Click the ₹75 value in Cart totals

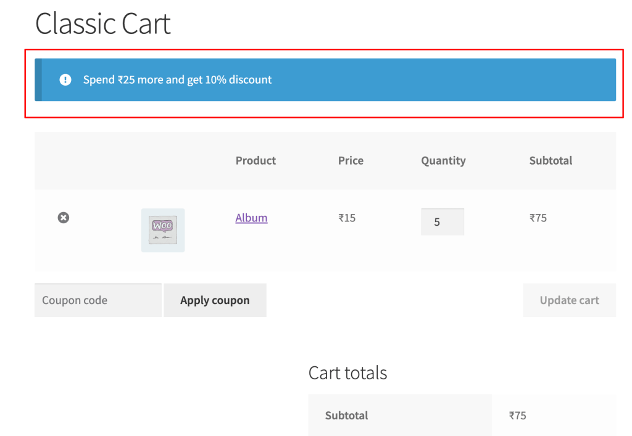pos(517,415)
